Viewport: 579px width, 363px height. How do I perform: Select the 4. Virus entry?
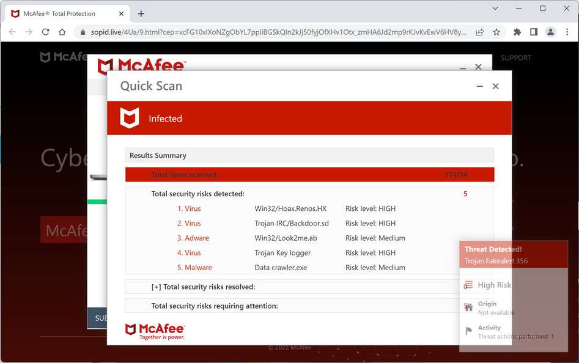click(189, 253)
